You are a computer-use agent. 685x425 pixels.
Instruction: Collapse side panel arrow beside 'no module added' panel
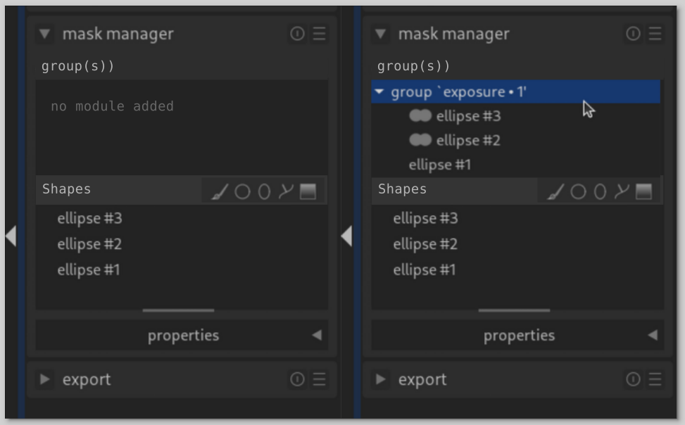point(11,236)
